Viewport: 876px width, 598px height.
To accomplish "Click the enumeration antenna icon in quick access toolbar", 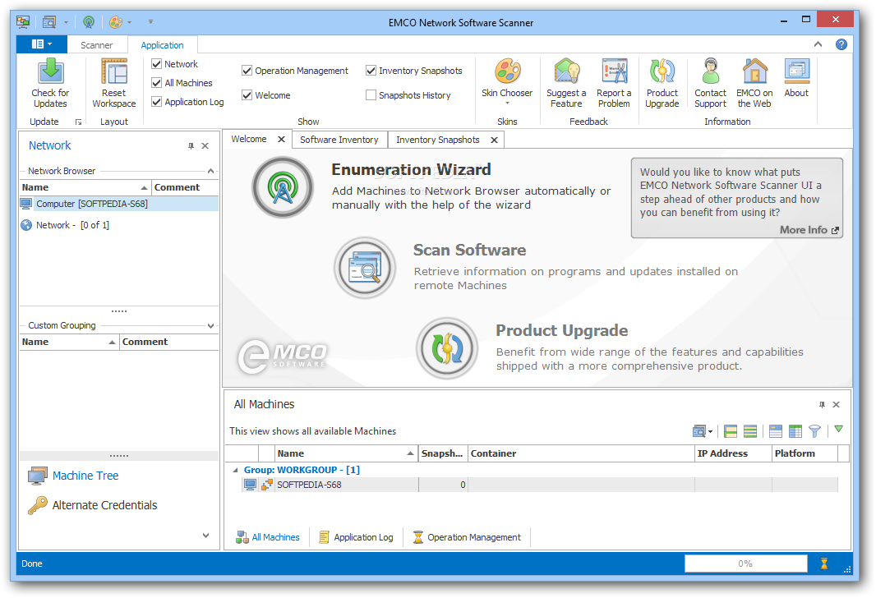I will coord(88,22).
